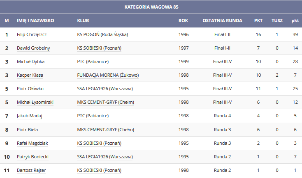Viewport: 302px width, 178px height.
Task: Open KS SOBIESKI club in Dawid Grobelny row
Action: (99, 48)
